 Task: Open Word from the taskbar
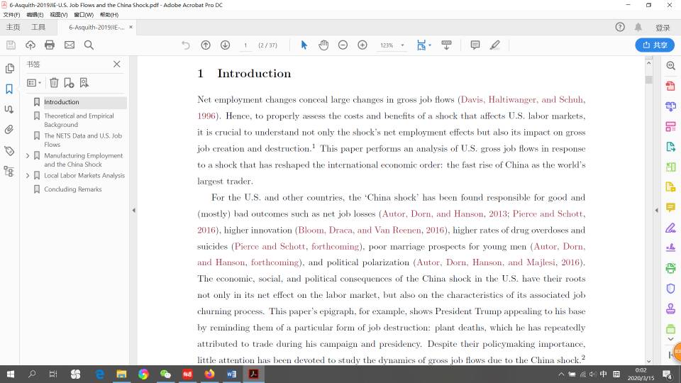pos(231,374)
